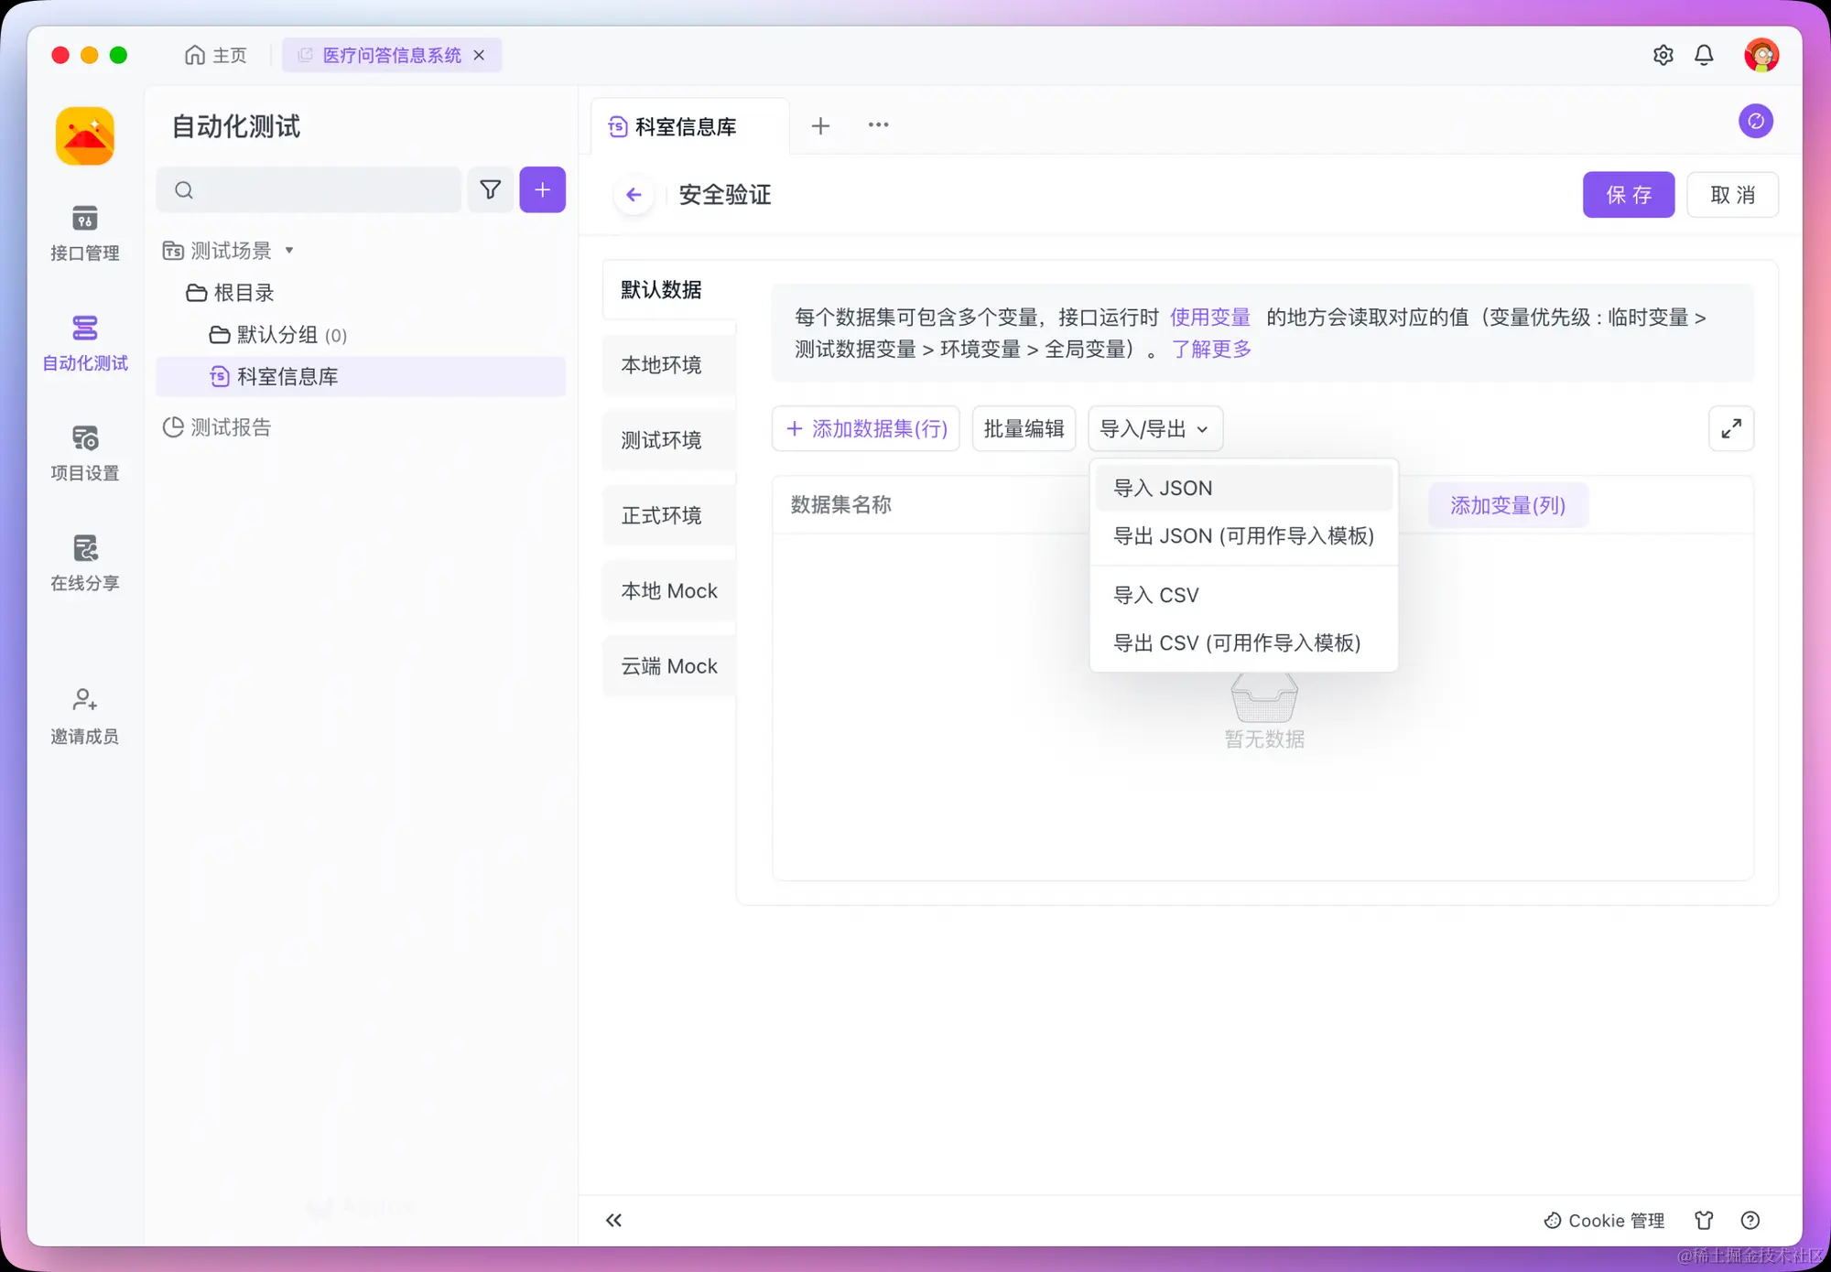Open the notifications bell
This screenshot has height=1272, width=1831.
[x=1704, y=55]
